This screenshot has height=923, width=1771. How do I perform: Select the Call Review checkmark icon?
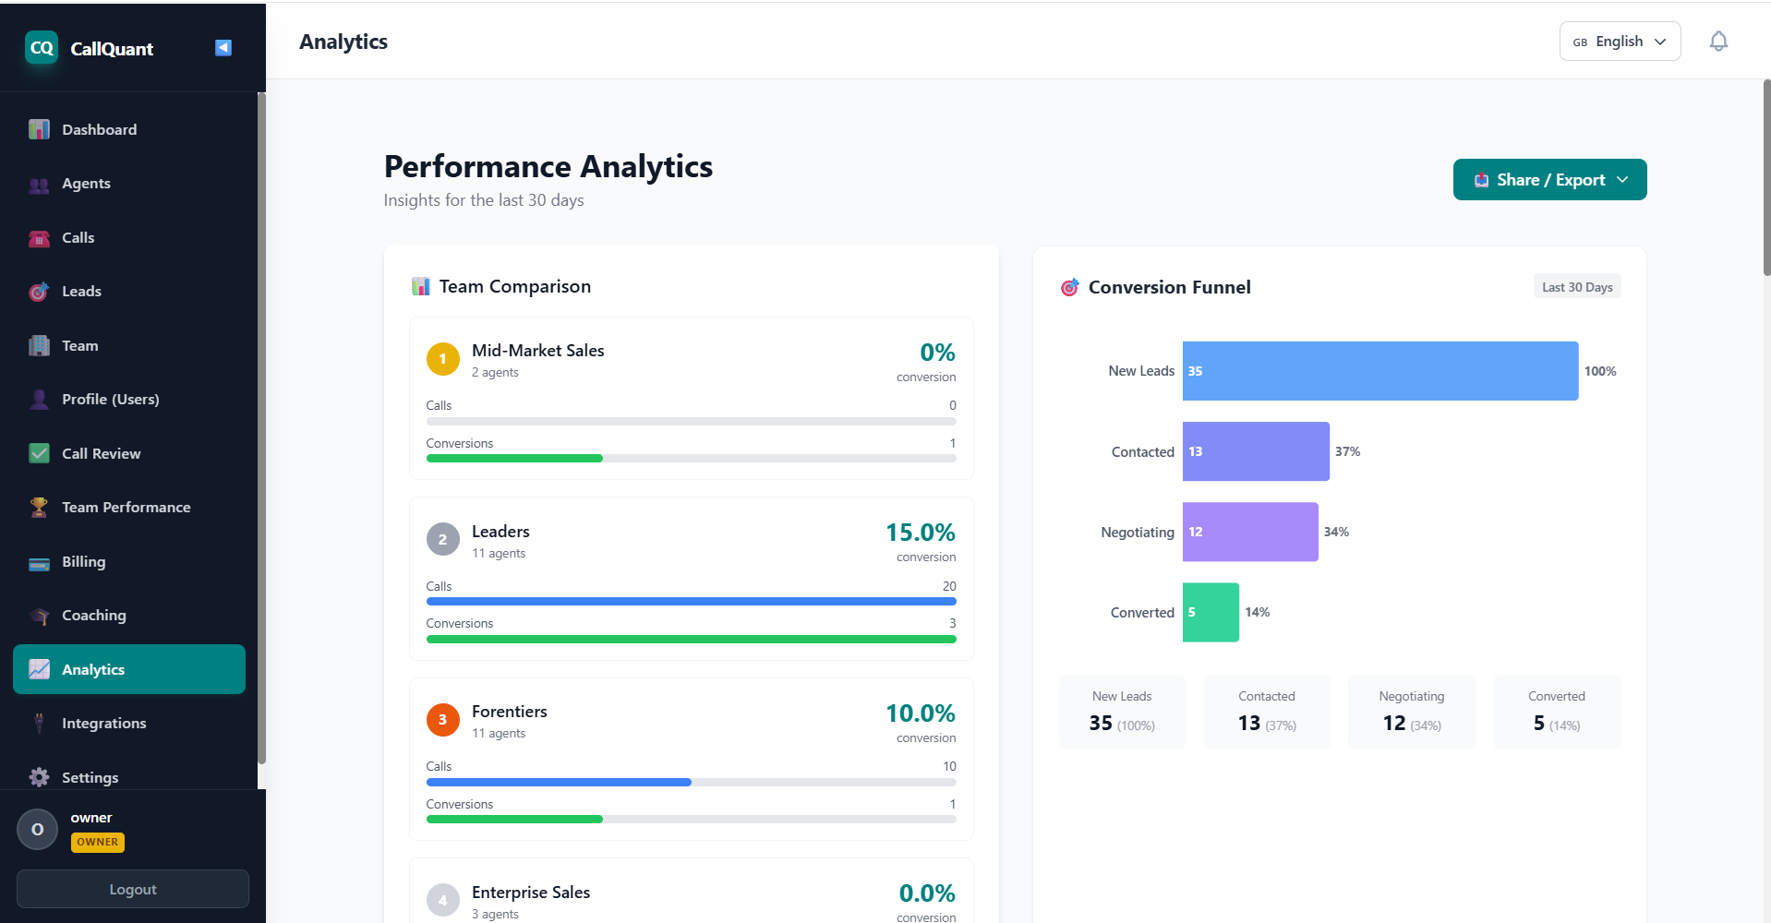[x=39, y=453]
